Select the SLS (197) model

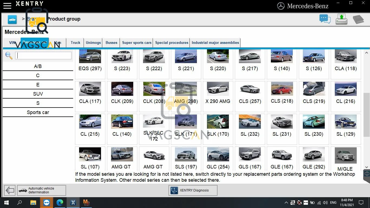186,158
